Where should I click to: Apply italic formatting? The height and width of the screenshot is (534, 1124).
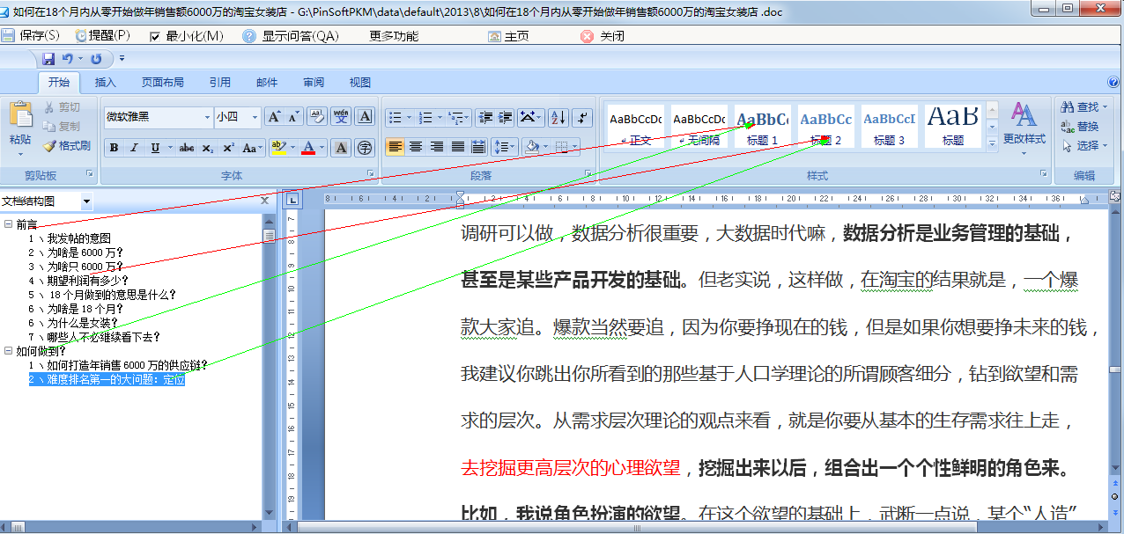click(134, 148)
